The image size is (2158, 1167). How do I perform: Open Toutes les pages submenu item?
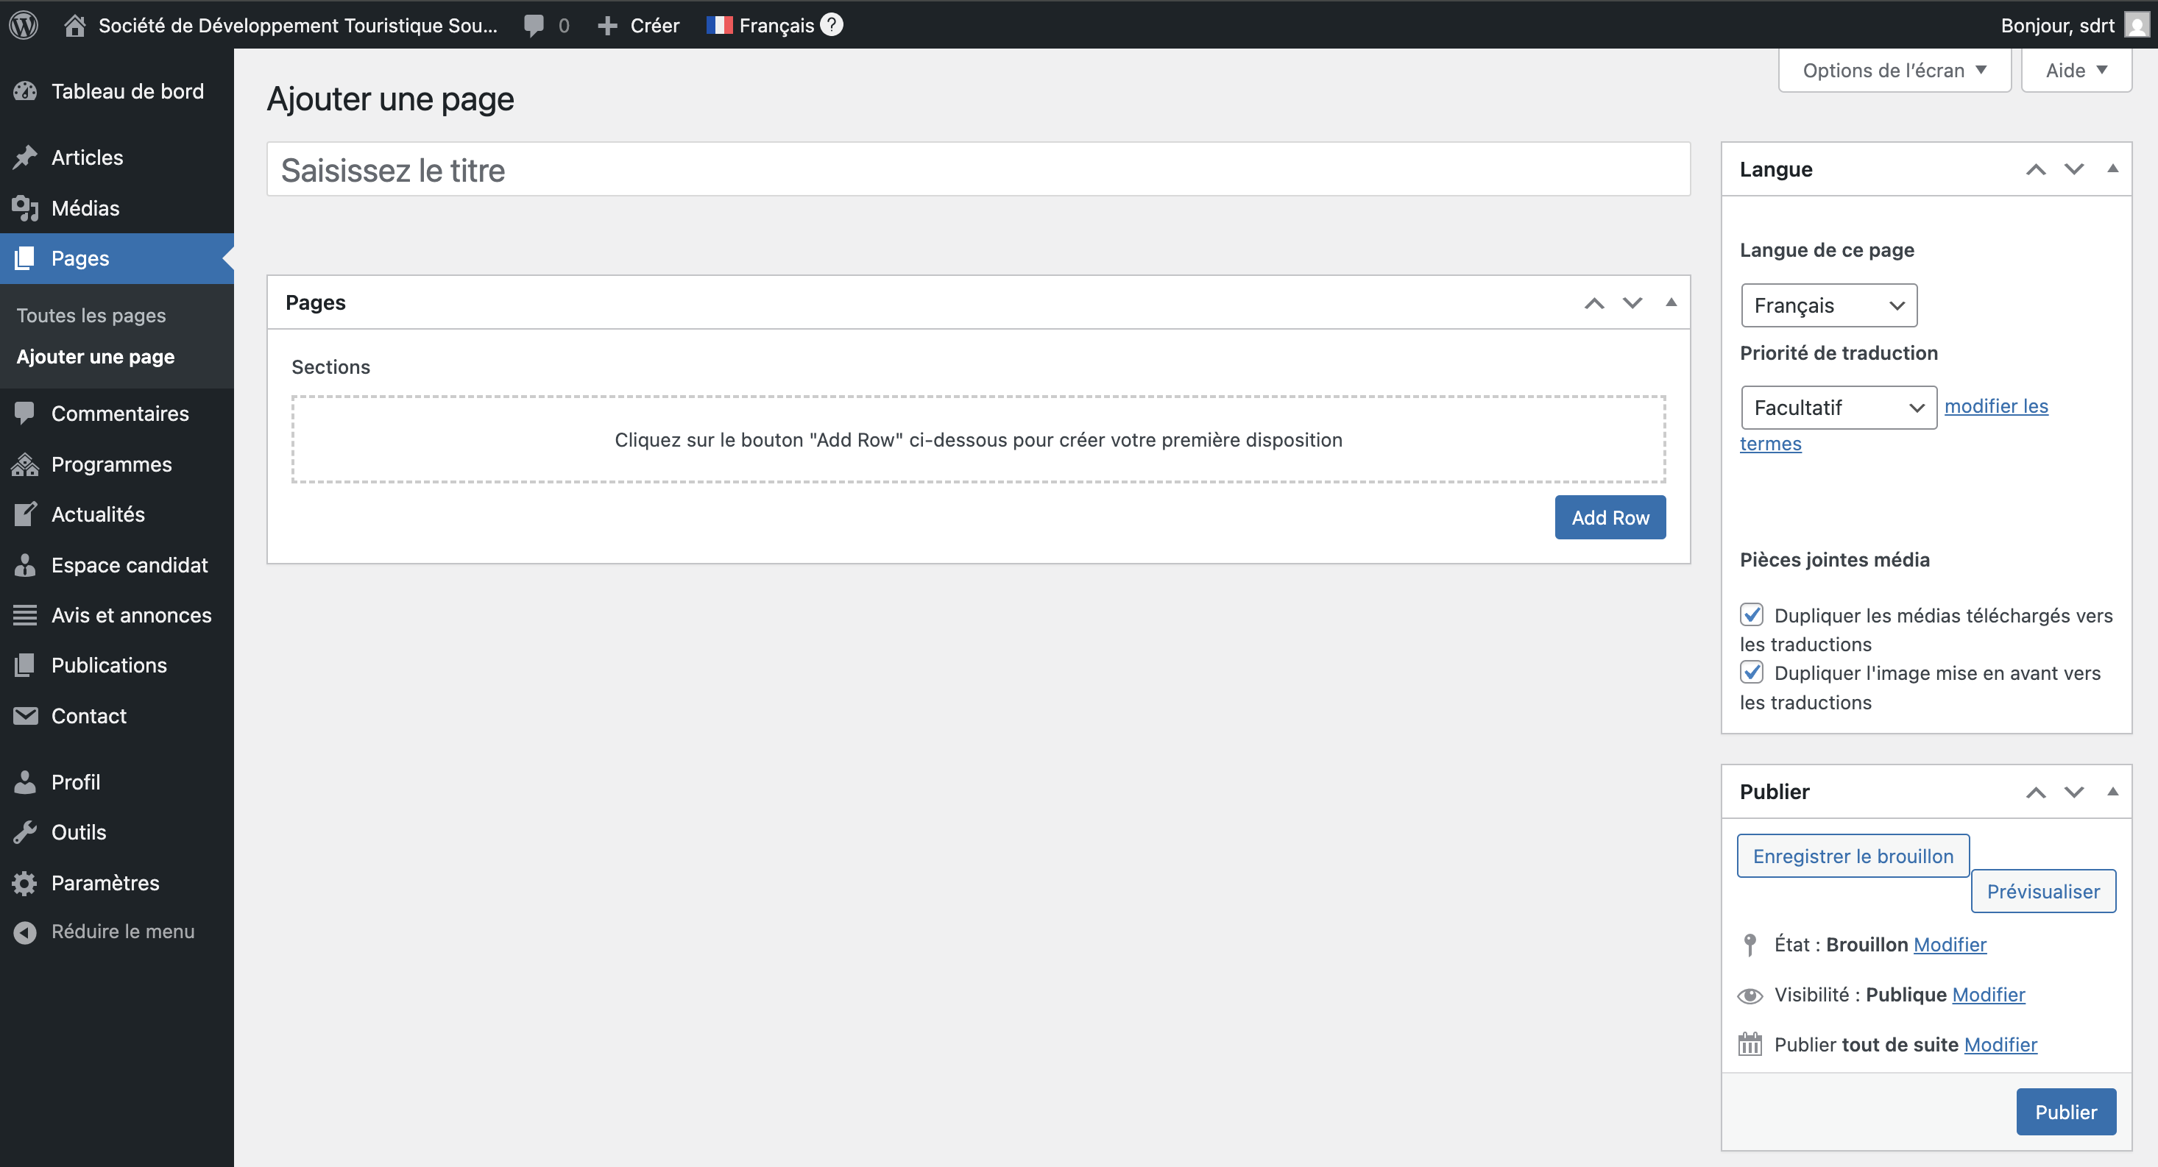point(91,315)
